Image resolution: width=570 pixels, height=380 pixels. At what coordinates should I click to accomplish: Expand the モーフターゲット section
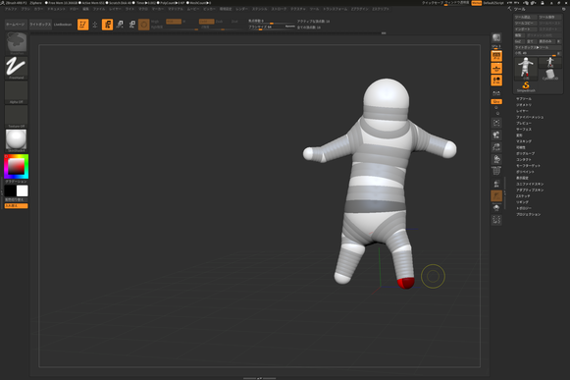[528, 166]
